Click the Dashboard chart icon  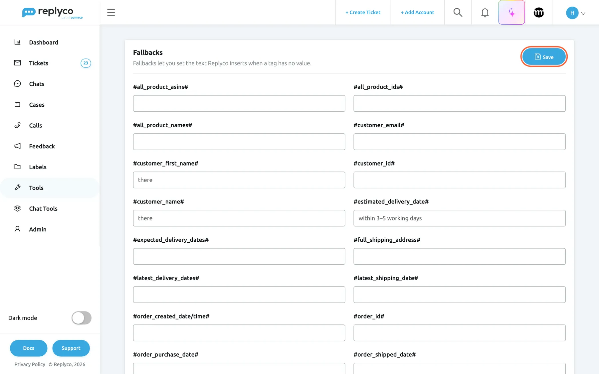point(17,42)
